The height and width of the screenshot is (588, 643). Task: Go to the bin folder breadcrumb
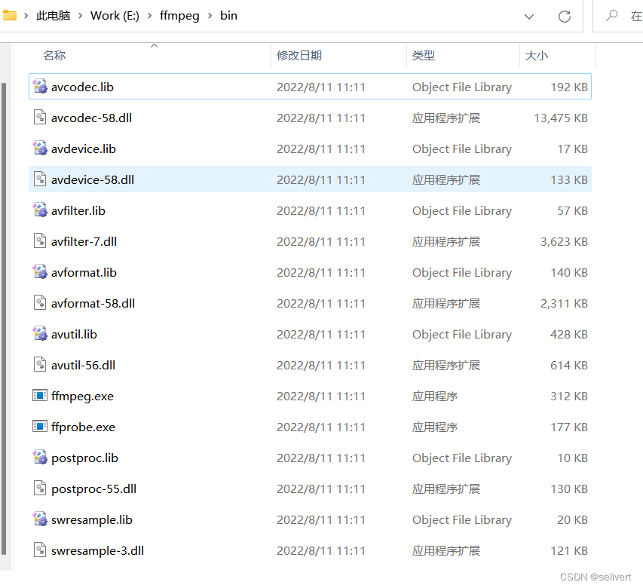pyautogui.click(x=228, y=15)
